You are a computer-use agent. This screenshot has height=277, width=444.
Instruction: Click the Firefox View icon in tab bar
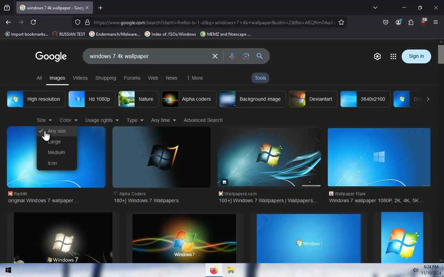click(x=7, y=8)
